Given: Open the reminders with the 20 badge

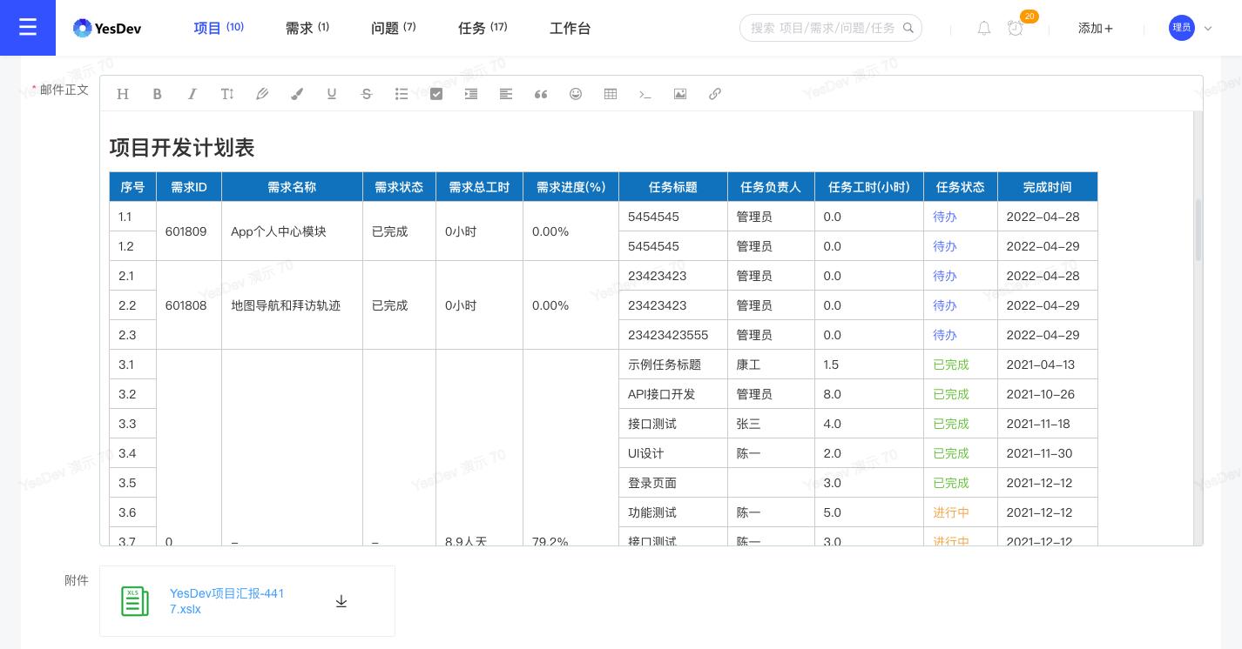Looking at the screenshot, I should point(1016,28).
